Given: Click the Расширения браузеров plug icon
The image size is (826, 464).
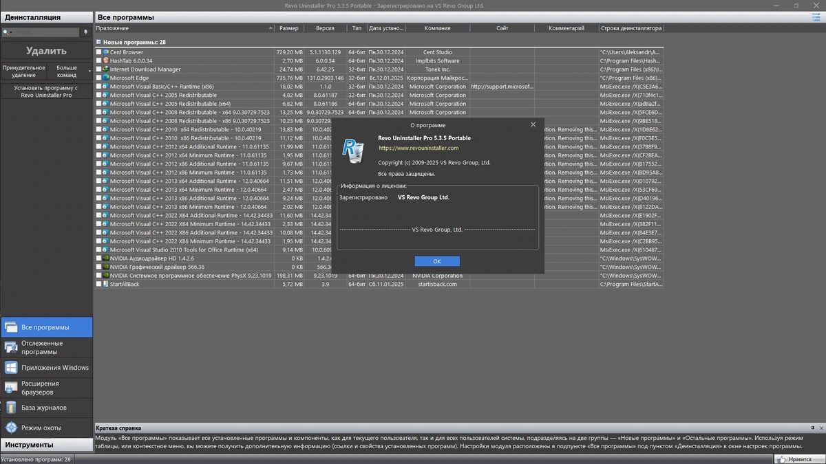Looking at the screenshot, I should coord(10,388).
